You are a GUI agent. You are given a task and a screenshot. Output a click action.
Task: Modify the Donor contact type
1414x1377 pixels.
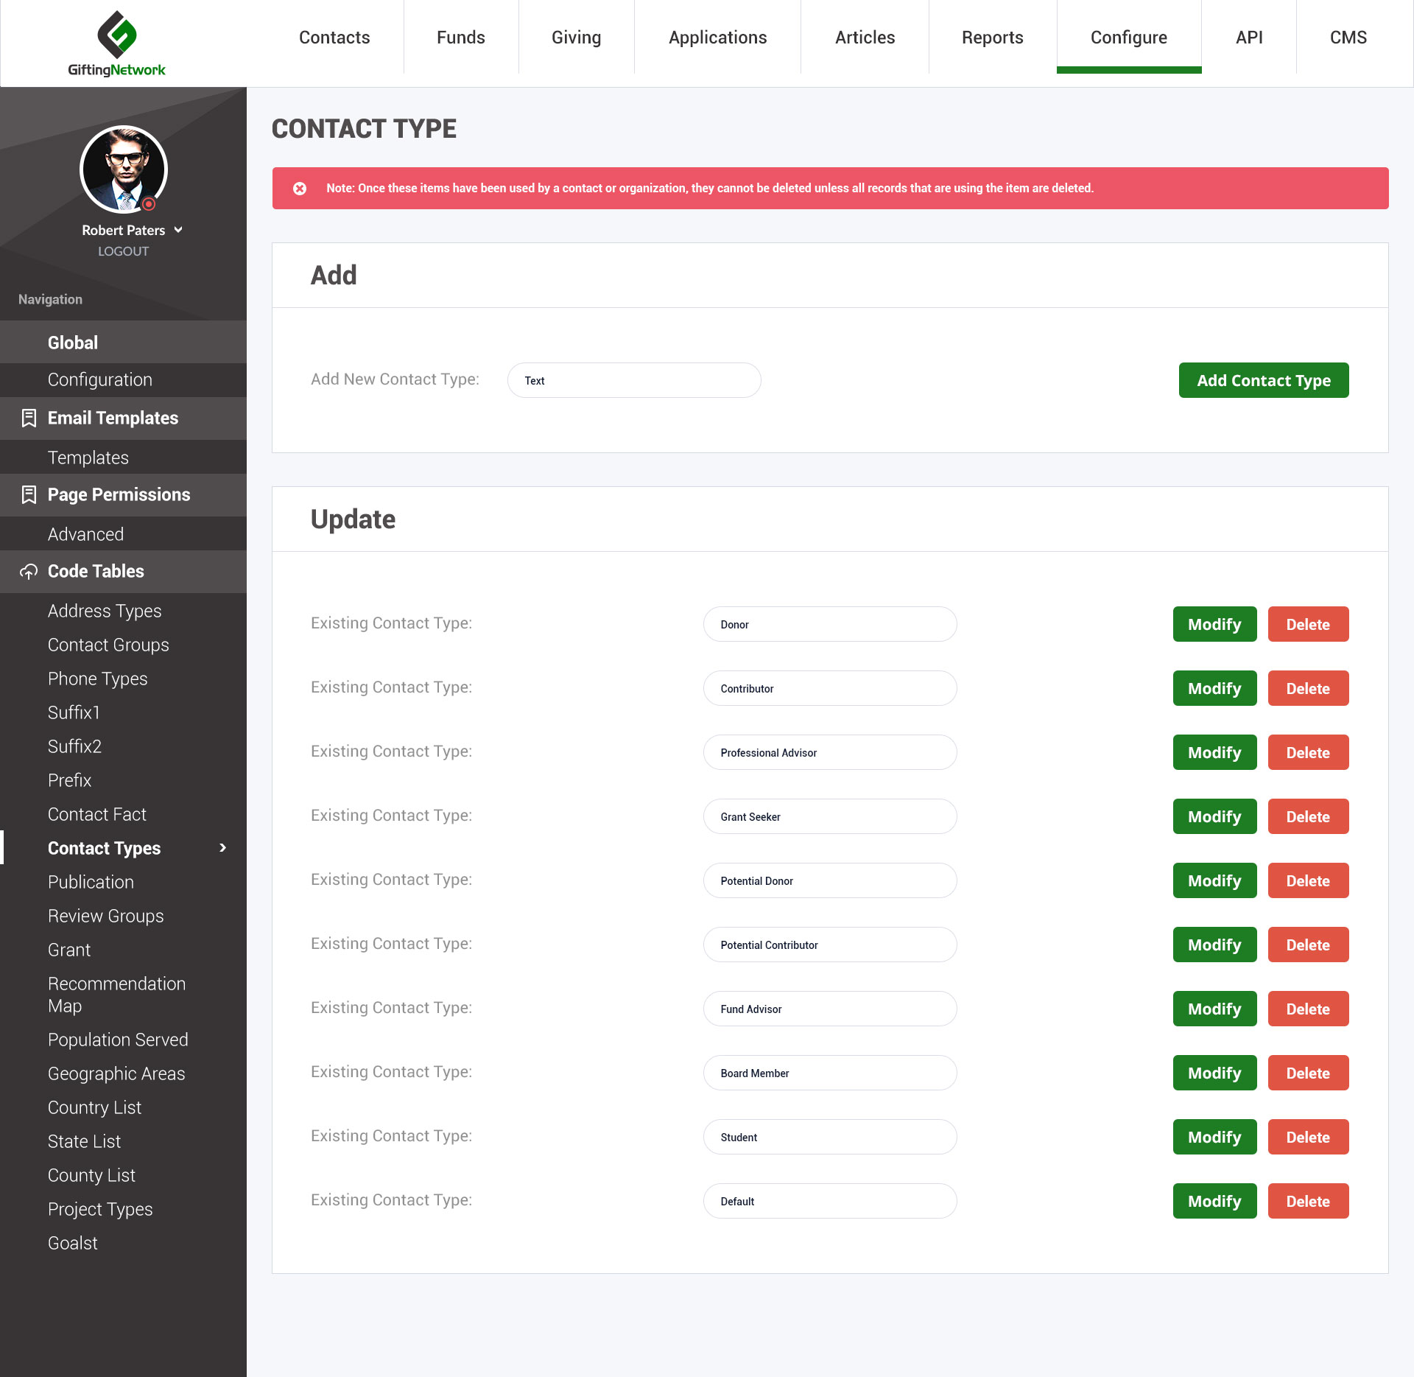[x=1214, y=624]
